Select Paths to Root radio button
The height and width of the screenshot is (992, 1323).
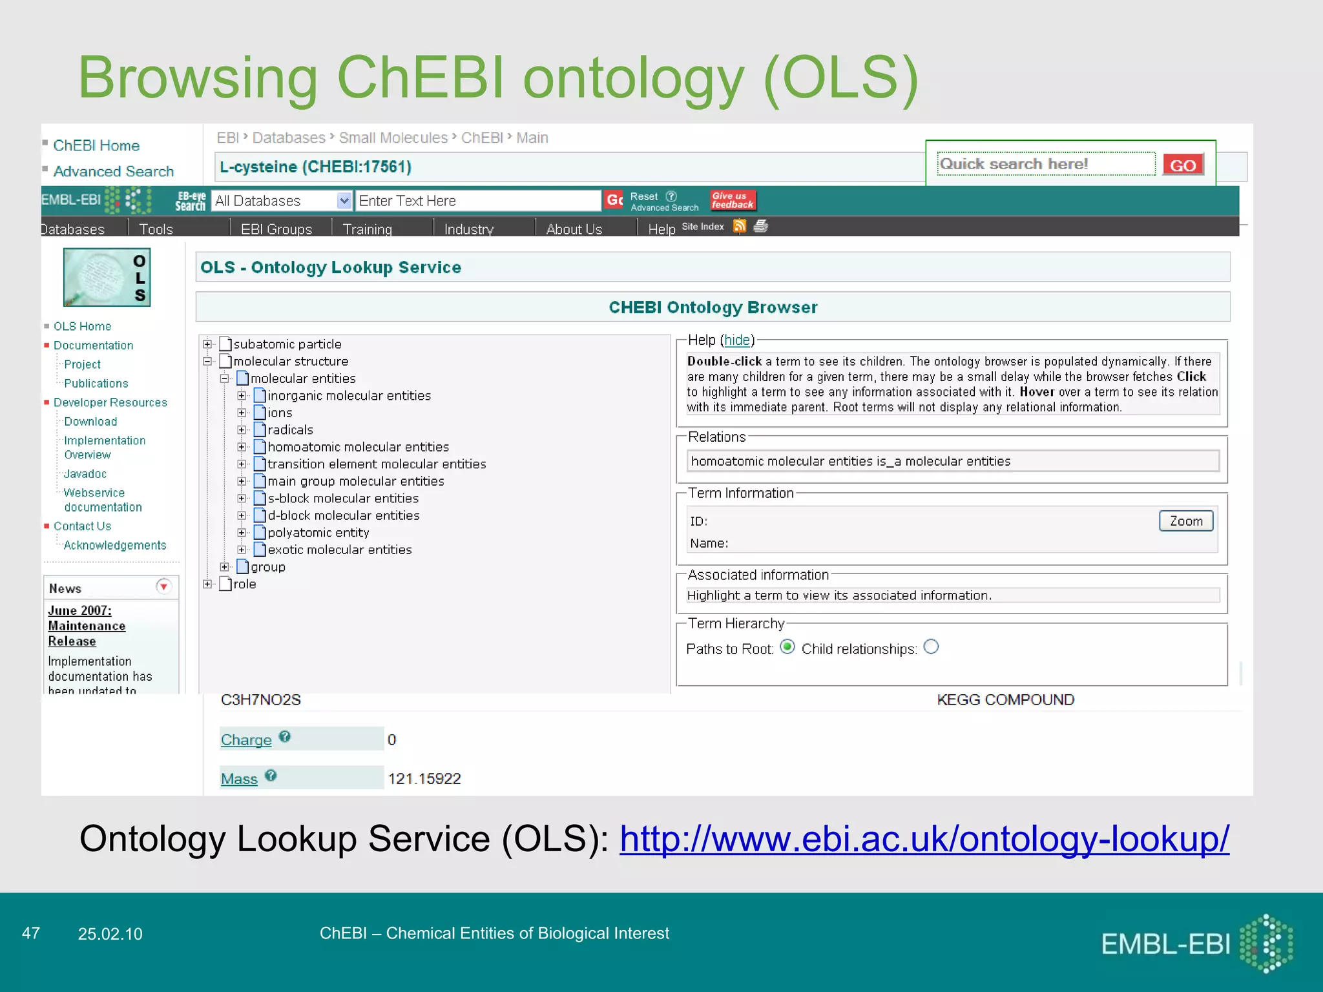pyautogui.click(x=787, y=646)
